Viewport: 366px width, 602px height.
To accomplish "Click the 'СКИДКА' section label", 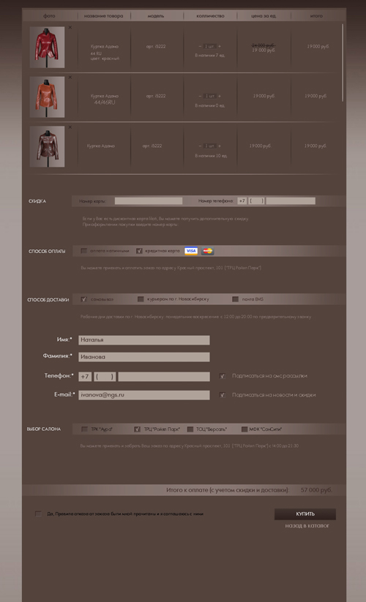I will (37, 201).
